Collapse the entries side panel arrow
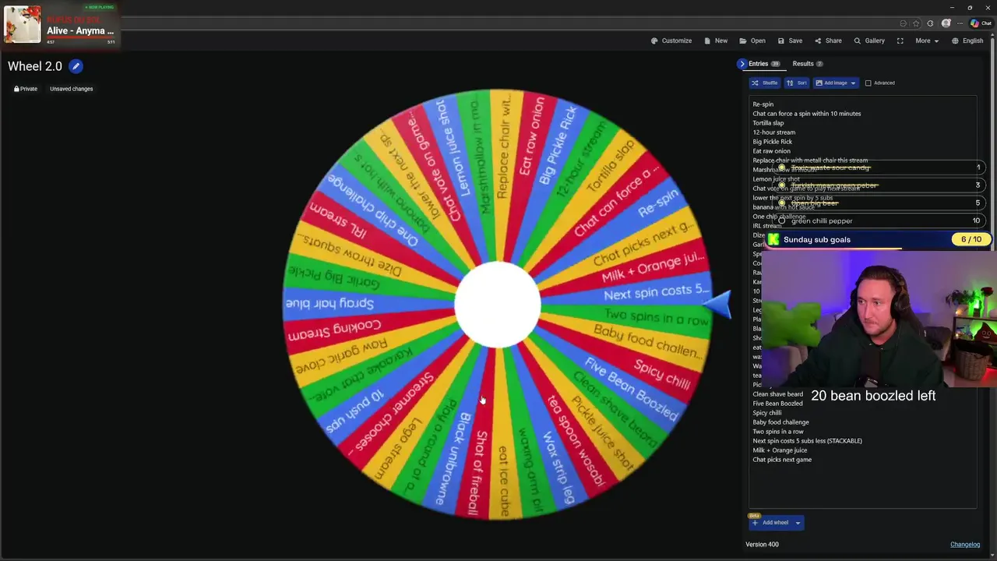The height and width of the screenshot is (561, 997). coord(742,64)
